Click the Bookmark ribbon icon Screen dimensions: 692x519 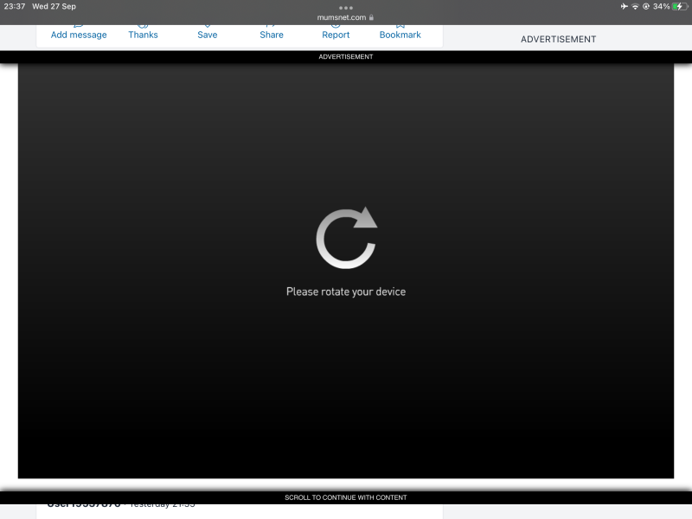coord(400,24)
